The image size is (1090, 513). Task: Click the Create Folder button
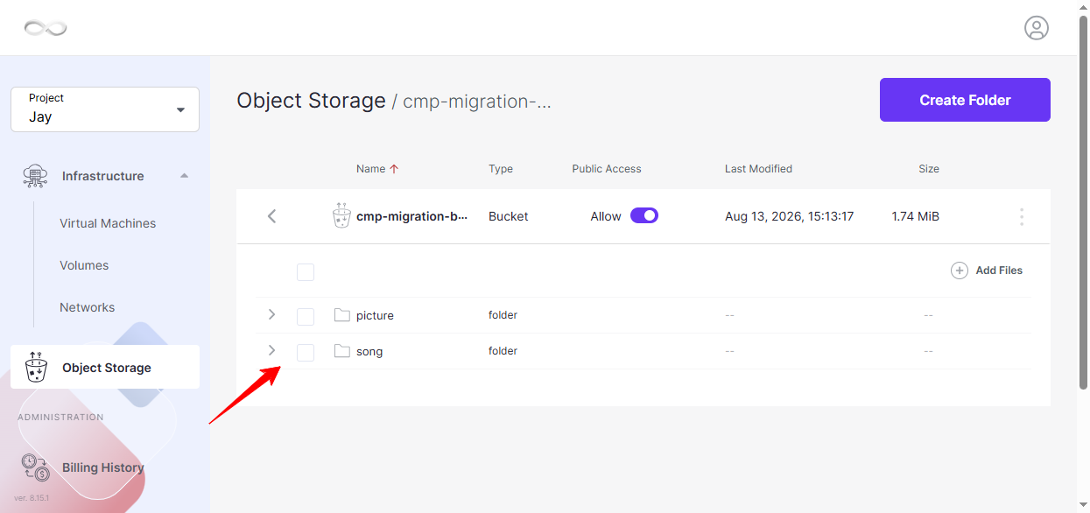click(x=965, y=100)
